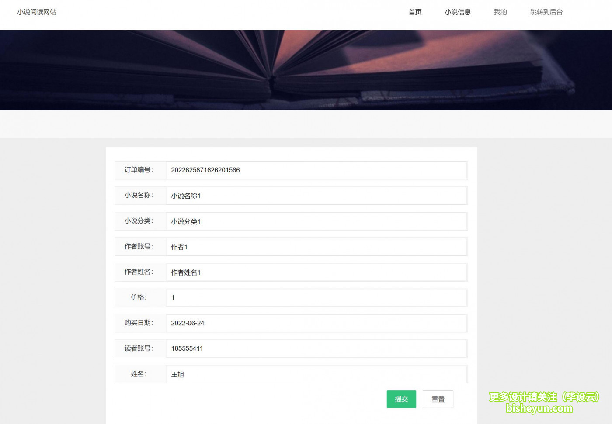Click the 价格 label

[x=139, y=297]
